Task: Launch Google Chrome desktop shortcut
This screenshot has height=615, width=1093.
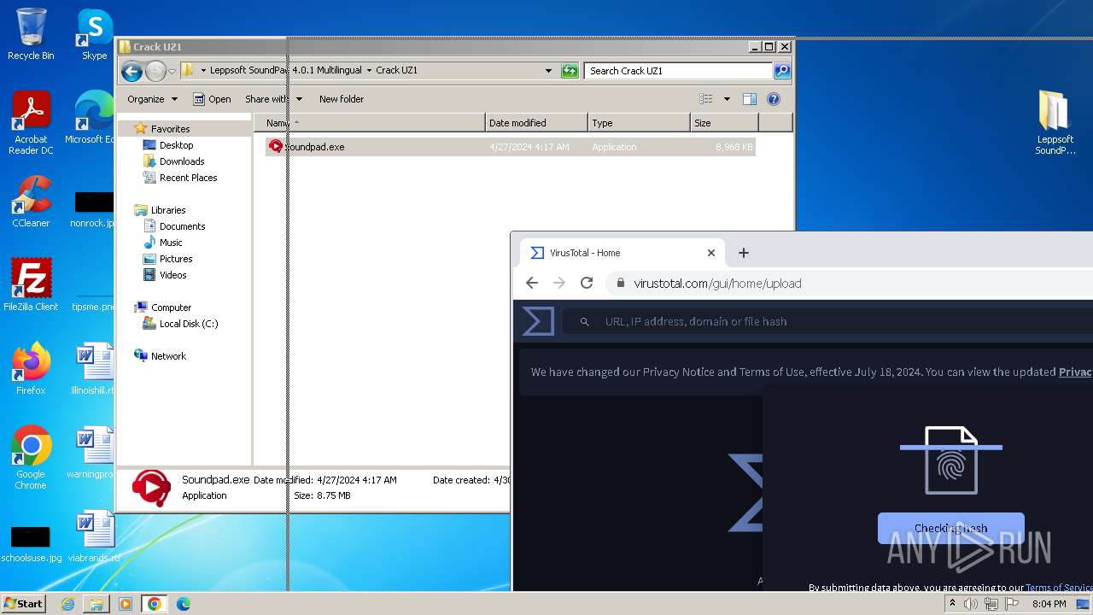Action: click(x=31, y=458)
